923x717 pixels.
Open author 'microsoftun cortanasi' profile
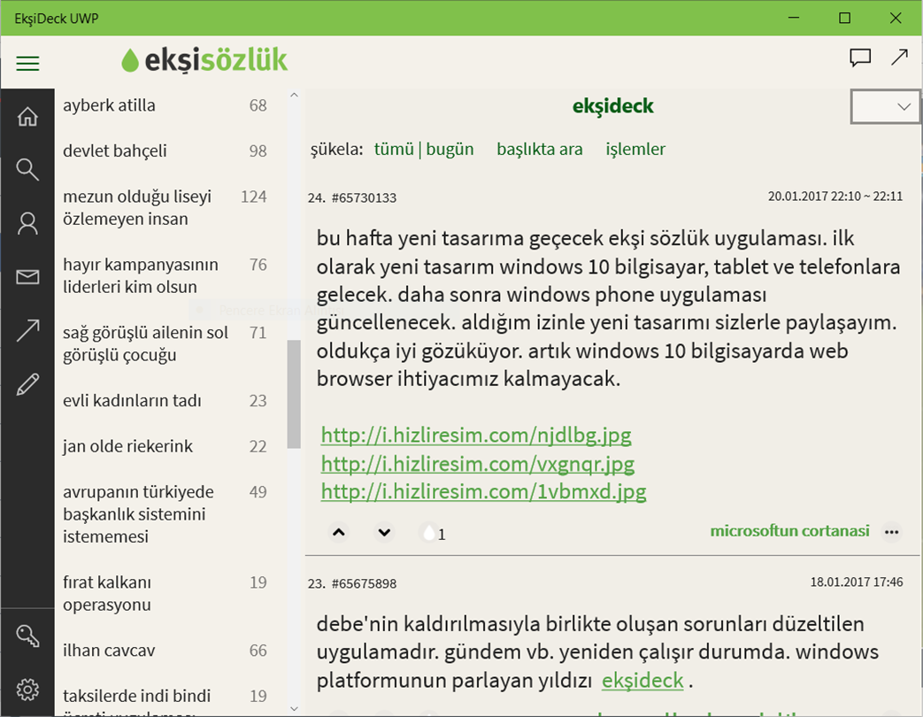[789, 531]
